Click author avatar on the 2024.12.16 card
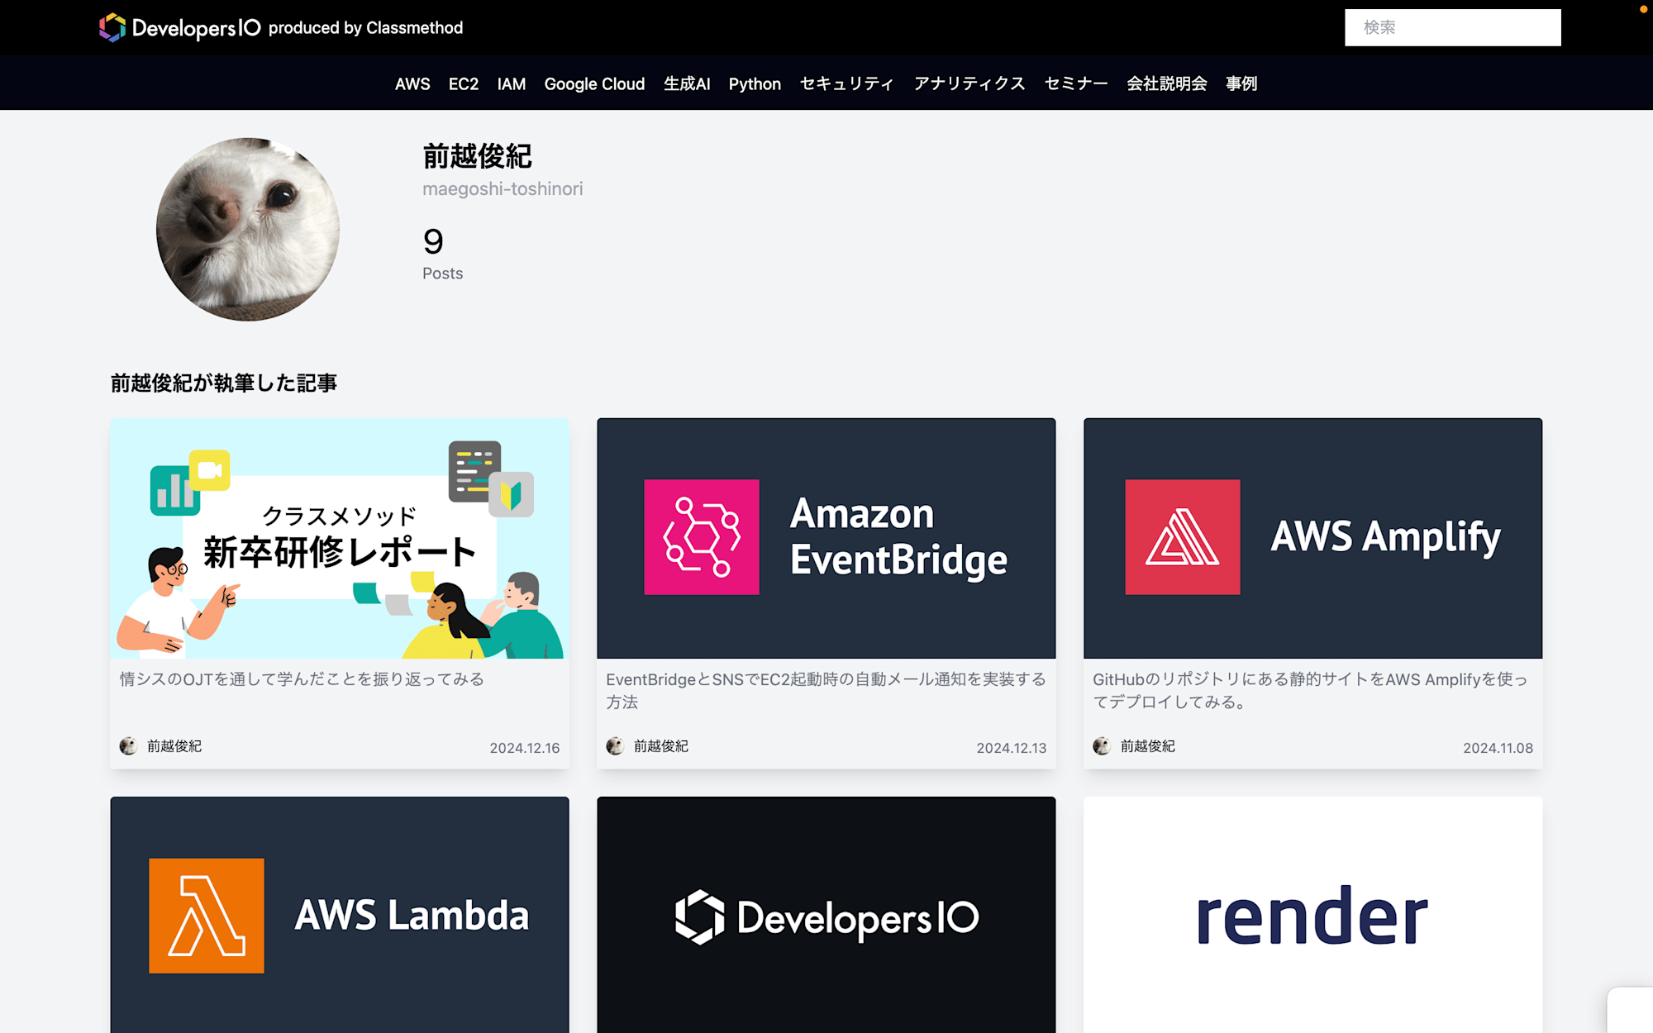This screenshot has height=1033, width=1653. (x=129, y=746)
